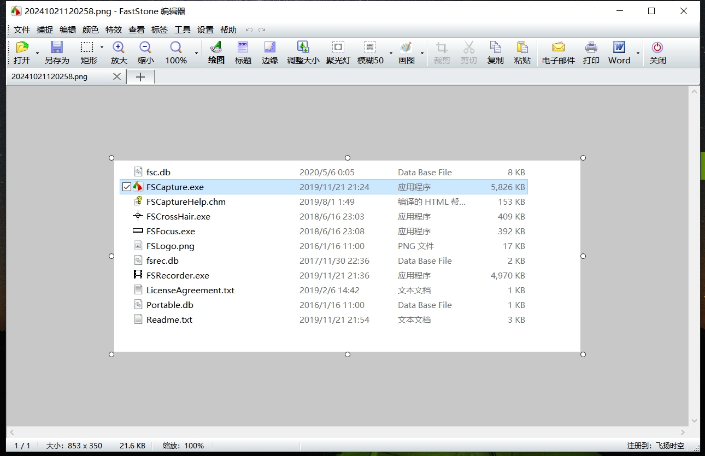Expand the 矩形 selection shape dropdown
Viewport: 705px width, 456px height.
coord(102,48)
